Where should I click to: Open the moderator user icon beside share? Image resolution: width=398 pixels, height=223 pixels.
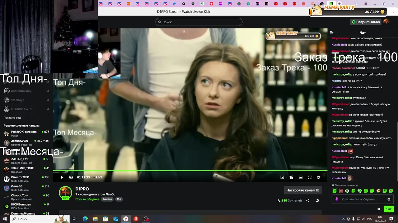317,200
